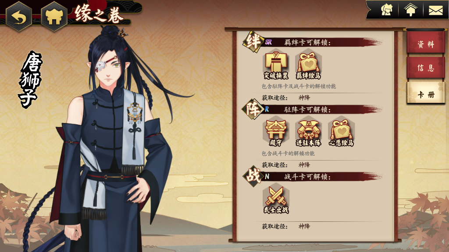The width and height of the screenshot is (449, 252).
Task: Open the mail envelope icon
Action: (435, 10)
